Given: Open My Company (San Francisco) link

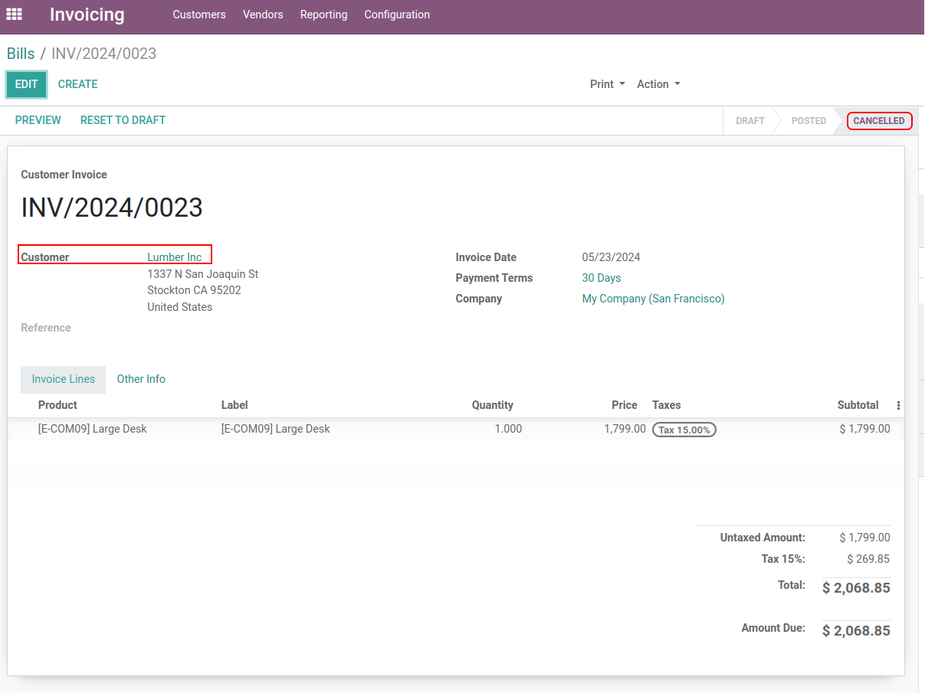Looking at the screenshot, I should click(x=653, y=299).
